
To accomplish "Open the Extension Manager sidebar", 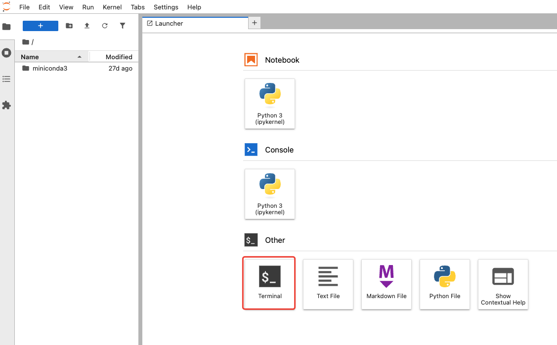I will point(6,105).
